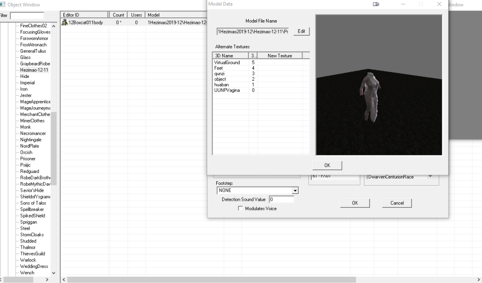Viewport: 482px width, 283px height.
Task: Toggle the Modulates Voice checkbox
Action: pyautogui.click(x=241, y=208)
